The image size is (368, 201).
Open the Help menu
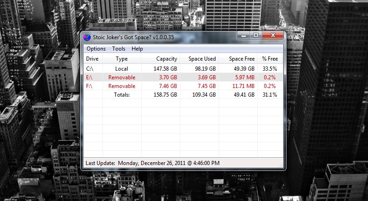[x=137, y=49]
